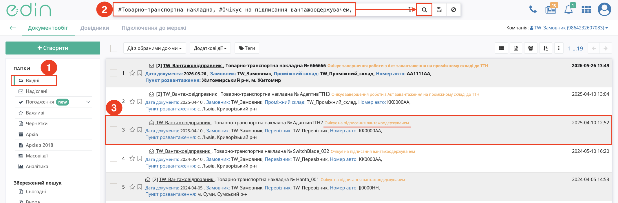Screen dimensions: 618x203
Task: Open sender link for document № 666666
Action: pos(193,65)
